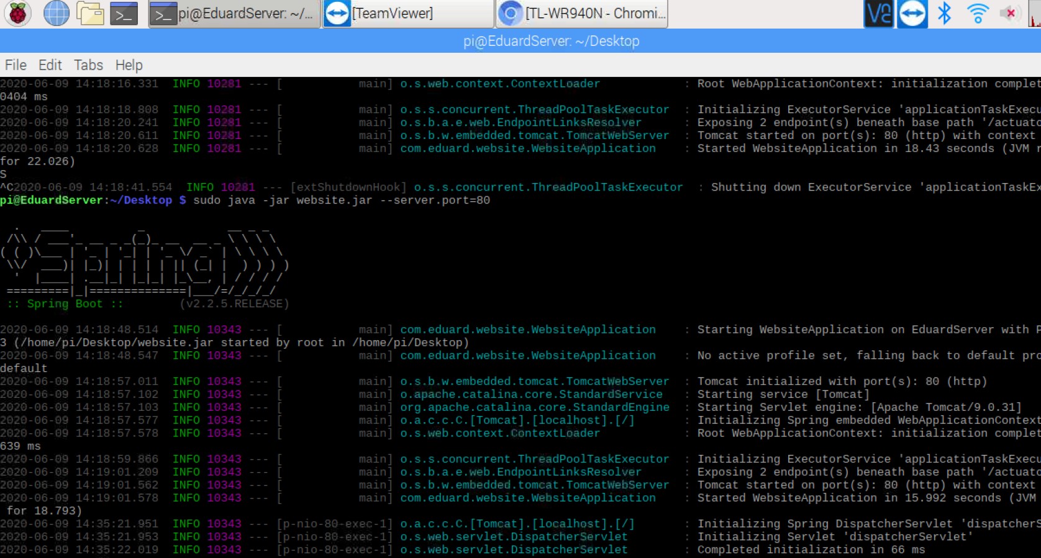The width and height of the screenshot is (1041, 558).
Task: Open the Wi-Fi network tray menu
Action: click(978, 13)
